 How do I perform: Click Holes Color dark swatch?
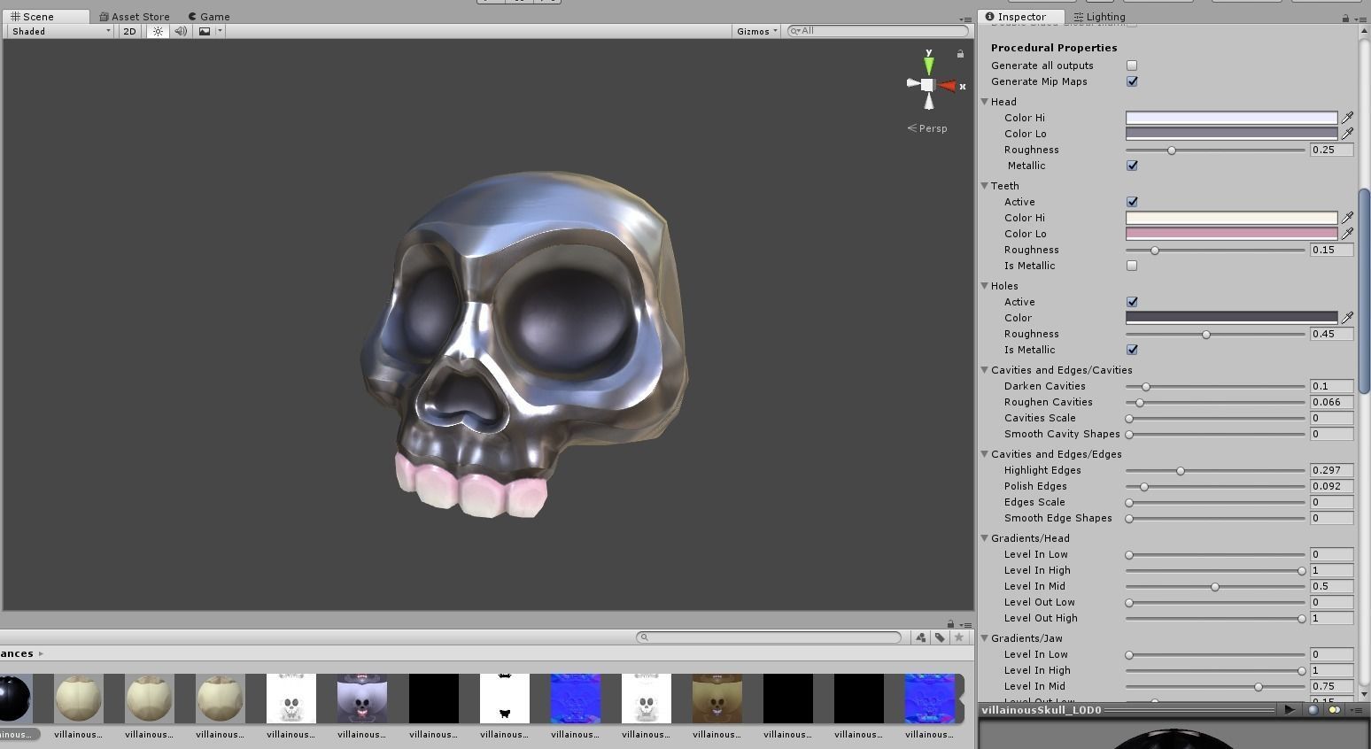pos(1231,318)
